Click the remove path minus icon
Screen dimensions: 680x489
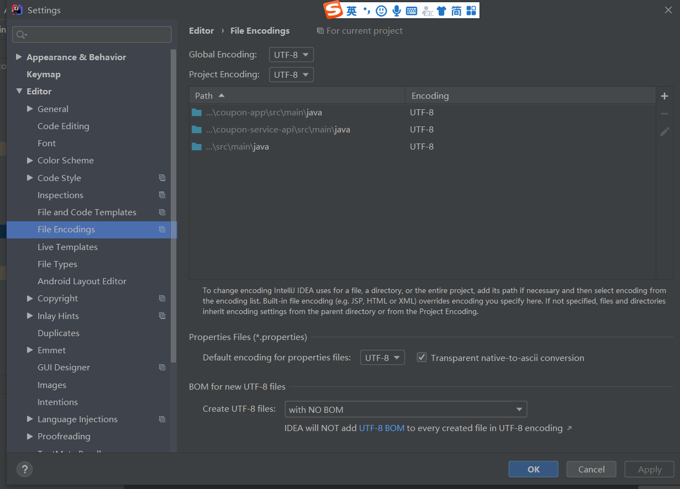[x=665, y=114]
